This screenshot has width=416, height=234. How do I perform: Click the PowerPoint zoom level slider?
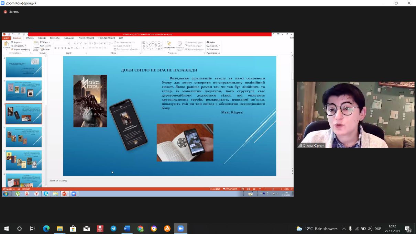[273, 189]
